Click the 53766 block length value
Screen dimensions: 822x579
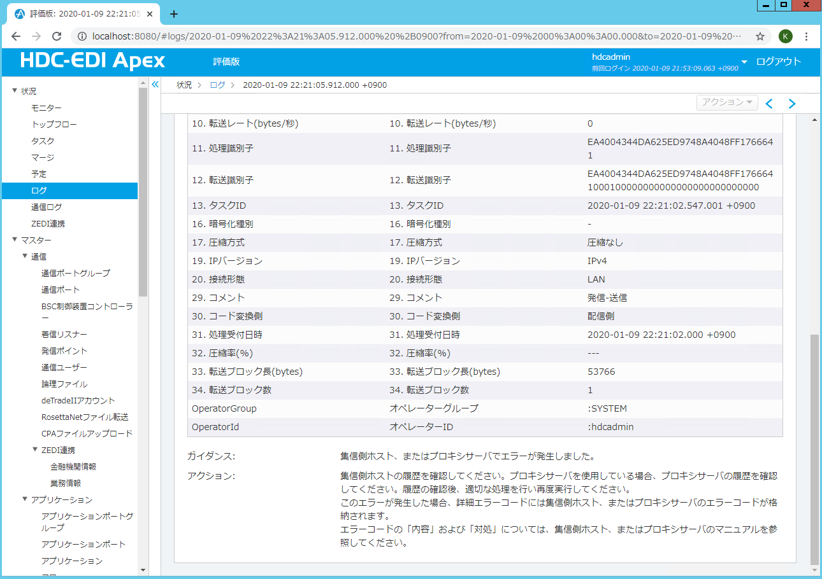[602, 372]
